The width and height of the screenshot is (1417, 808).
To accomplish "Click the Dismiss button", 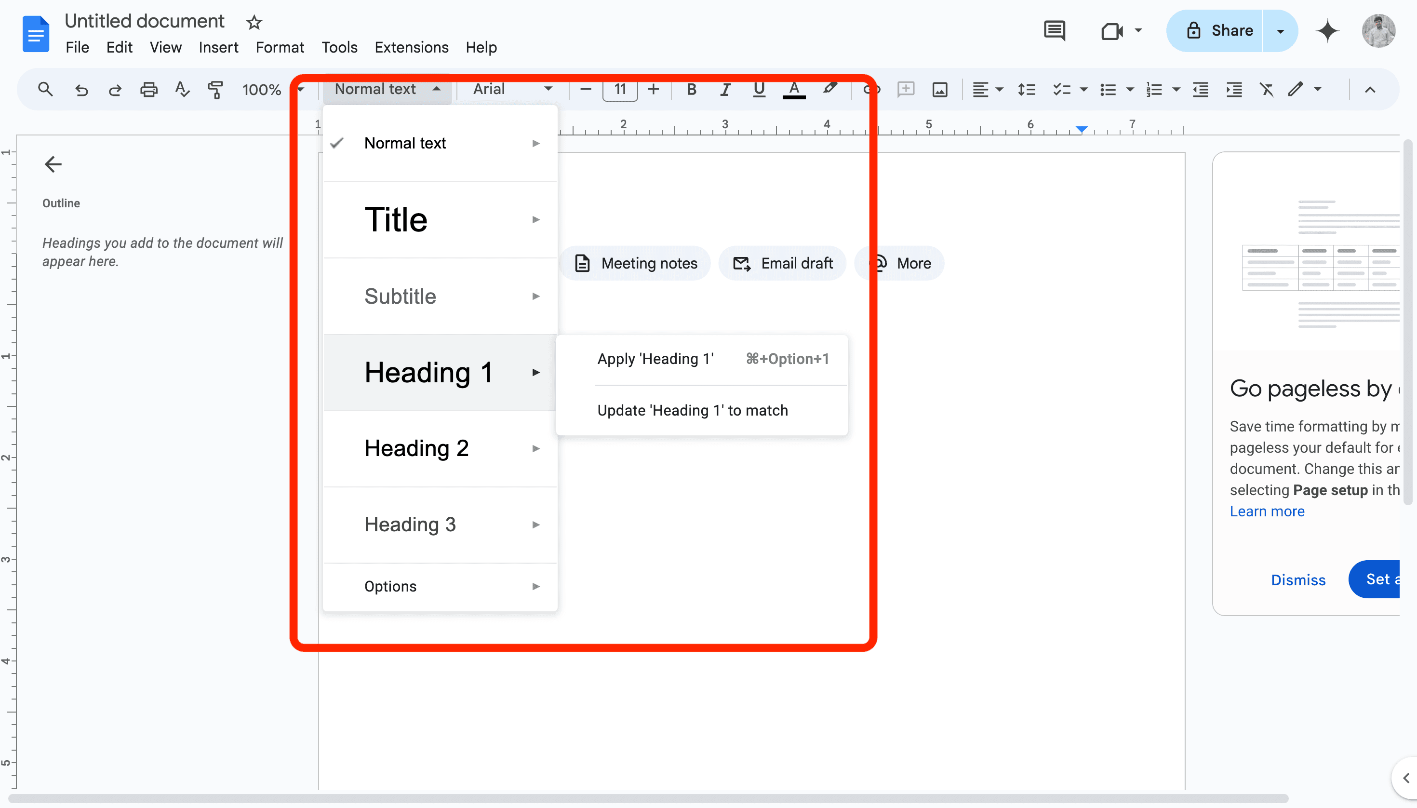I will (x=1298, y=578).
